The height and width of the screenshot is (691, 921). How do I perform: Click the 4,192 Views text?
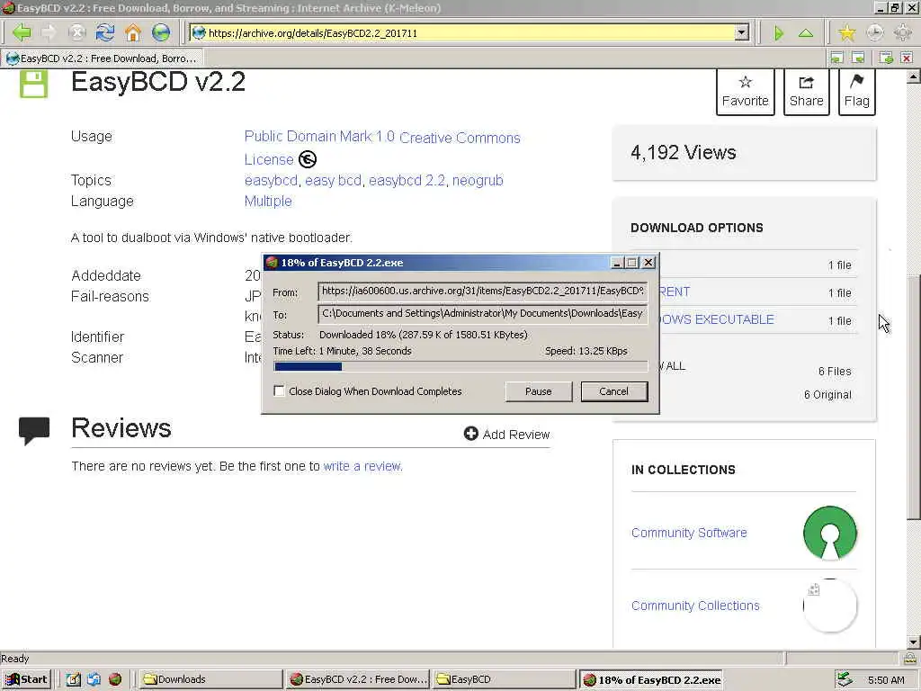[x=684, y=152]
